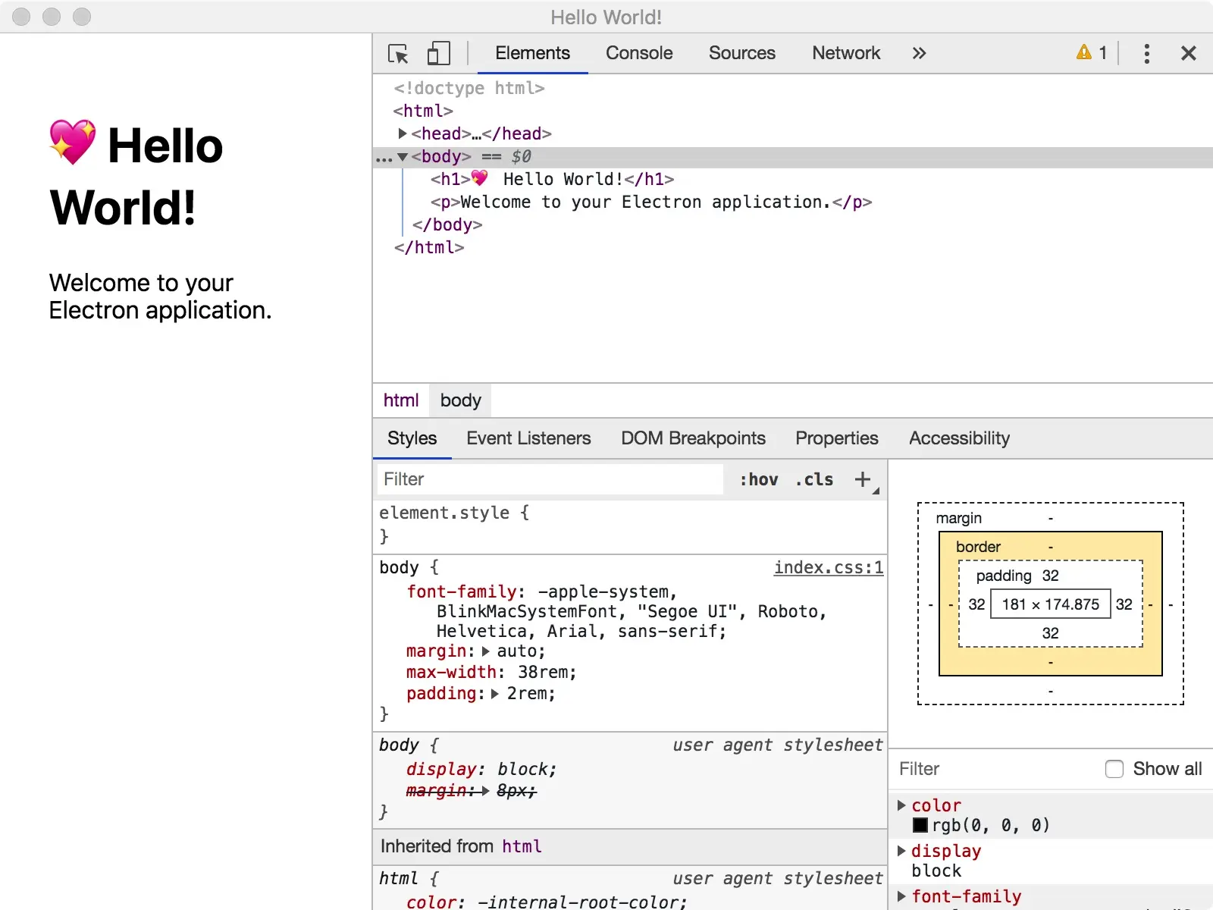The height and width of the screenshot is (910, 1213).
Task: Click the bottom padding value 32
Action: tap(1050, 633)
